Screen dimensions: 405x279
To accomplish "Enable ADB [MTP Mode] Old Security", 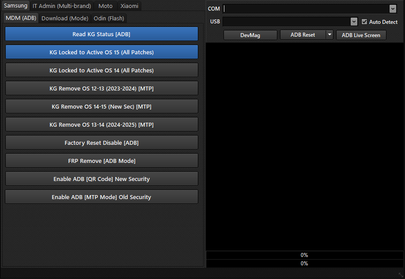I will pyautogui.click(x=102, y=197).
